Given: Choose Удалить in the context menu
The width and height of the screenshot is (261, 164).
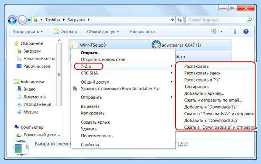Looking at the screenshot, I should point(123,129).
